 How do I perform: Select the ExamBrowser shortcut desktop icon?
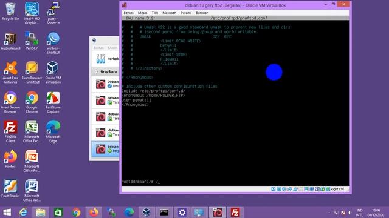(32, 73)
